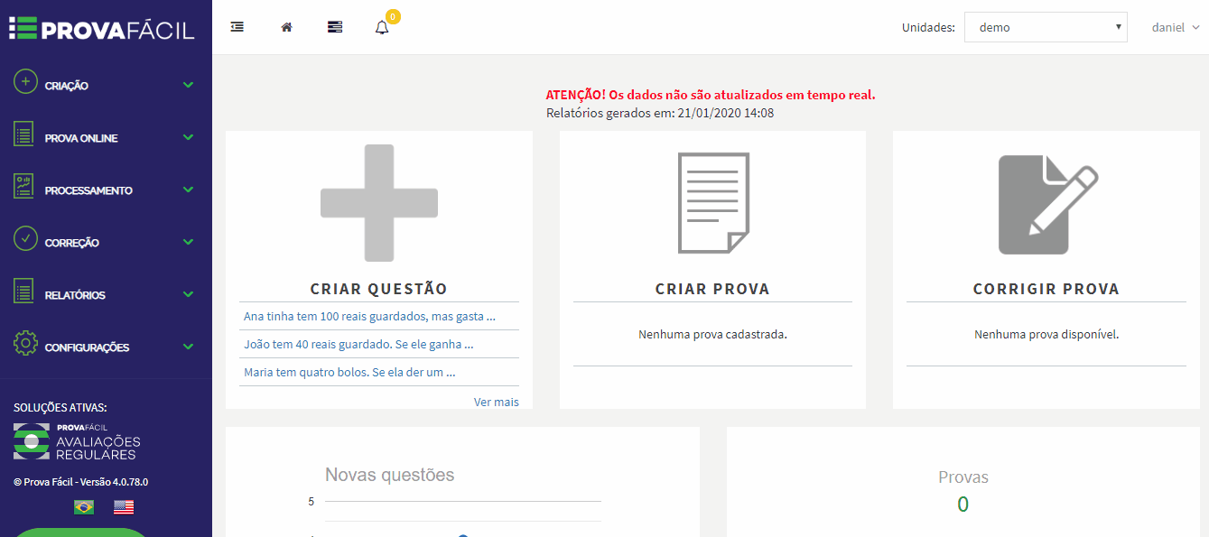
Task: Click the large plus icon above Criar Questão
Action: tap(379, 203)
